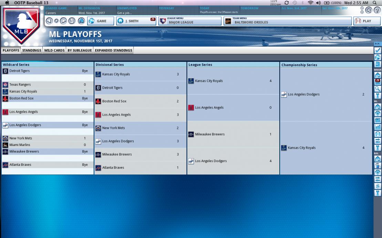Click the UNEMPLOYED Get a job link
The image size is (382, 238).
pyautogui.click(x=137, y=10)
